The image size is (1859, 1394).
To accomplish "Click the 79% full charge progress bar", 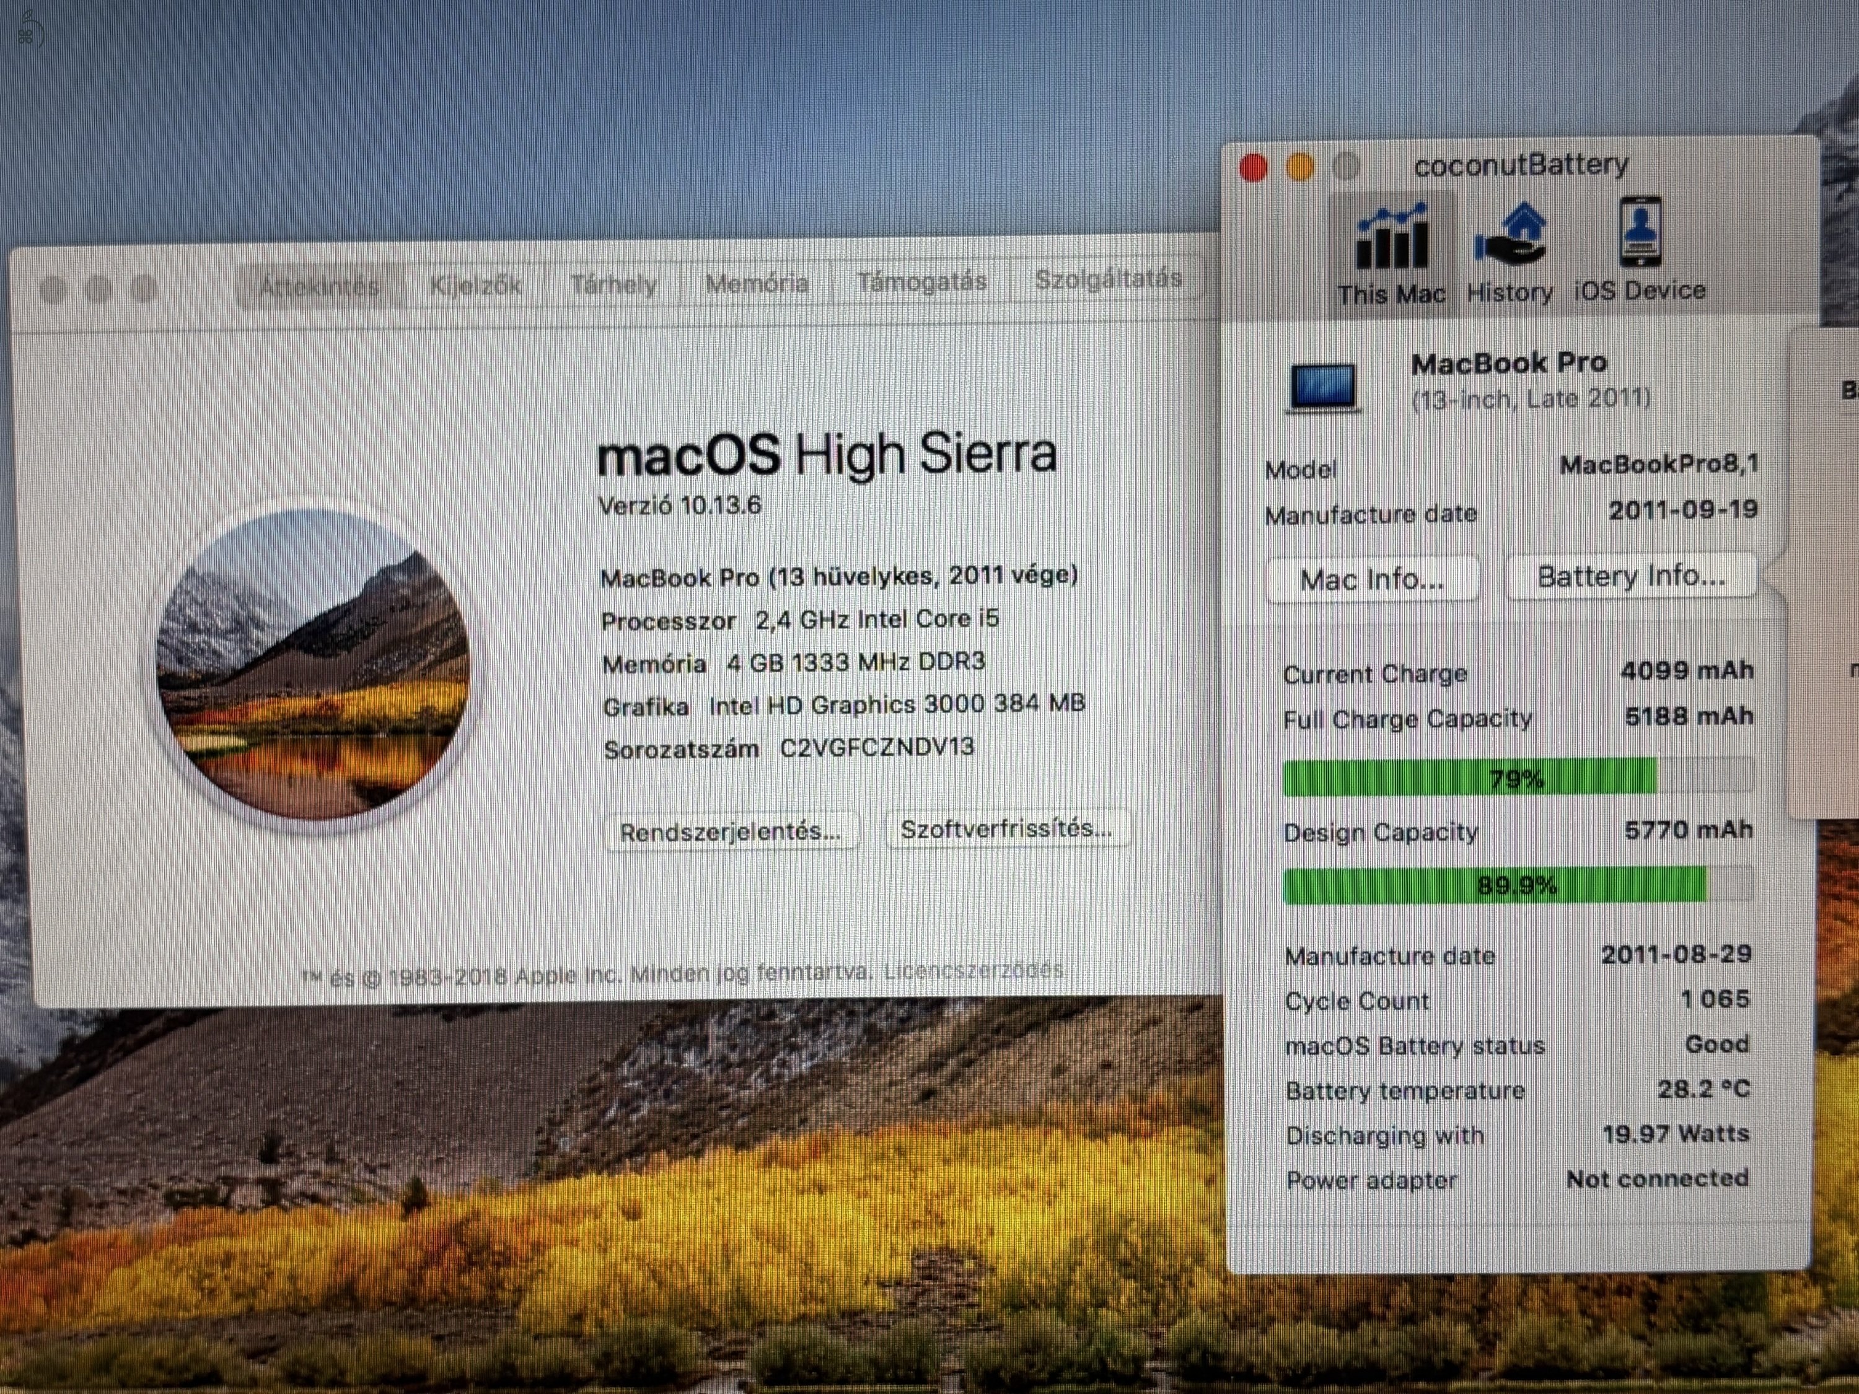I will 1515,779.
